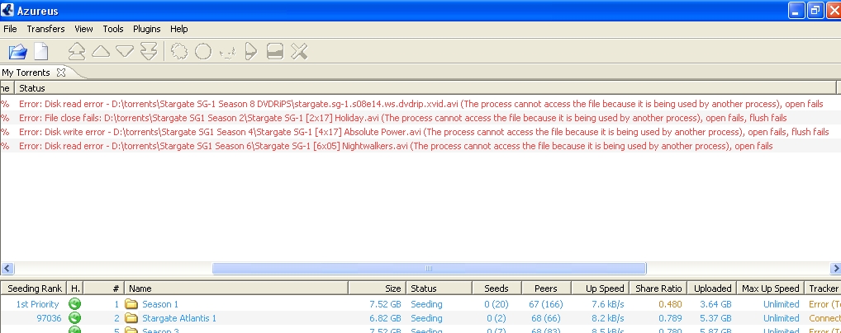The width and height of the screenshot is (841, 333).
Task: Sort by Uploaded column header
Action: [x=712, y=288]
